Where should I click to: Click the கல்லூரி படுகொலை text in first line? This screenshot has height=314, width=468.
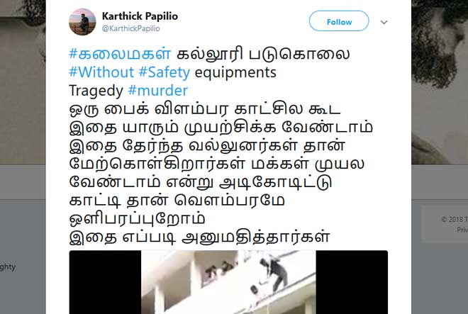[x=263, y=55]
